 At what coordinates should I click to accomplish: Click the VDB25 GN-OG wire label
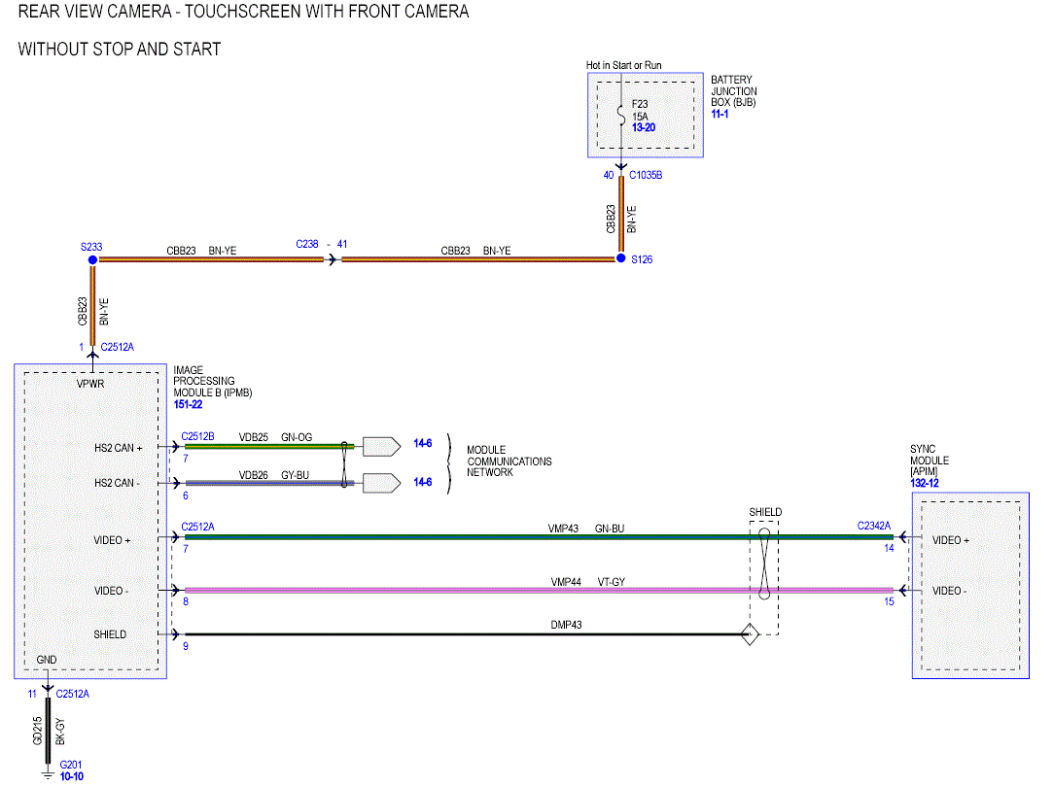click(275, 437)
